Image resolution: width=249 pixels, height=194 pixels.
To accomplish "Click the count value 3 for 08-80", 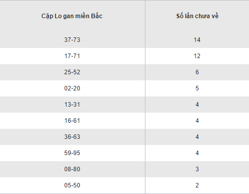I will [x=197, y=169].
